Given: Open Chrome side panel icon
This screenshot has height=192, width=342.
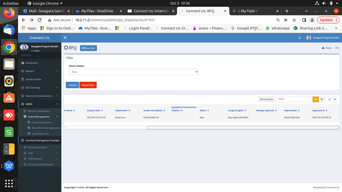Looking at the screenshot, I should click(x=304, y=20).
